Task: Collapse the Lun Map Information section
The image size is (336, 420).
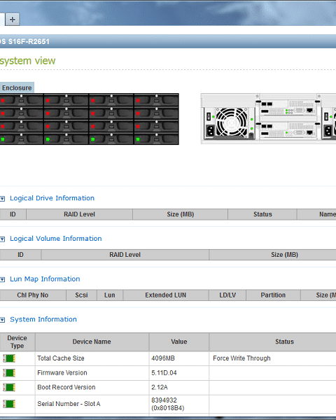Action: [x=2, y=279]
